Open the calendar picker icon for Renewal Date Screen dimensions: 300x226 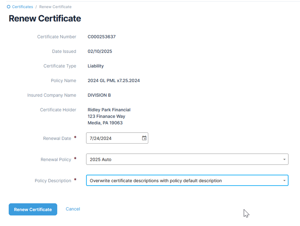pyautogui.click(x=144, y=138)
